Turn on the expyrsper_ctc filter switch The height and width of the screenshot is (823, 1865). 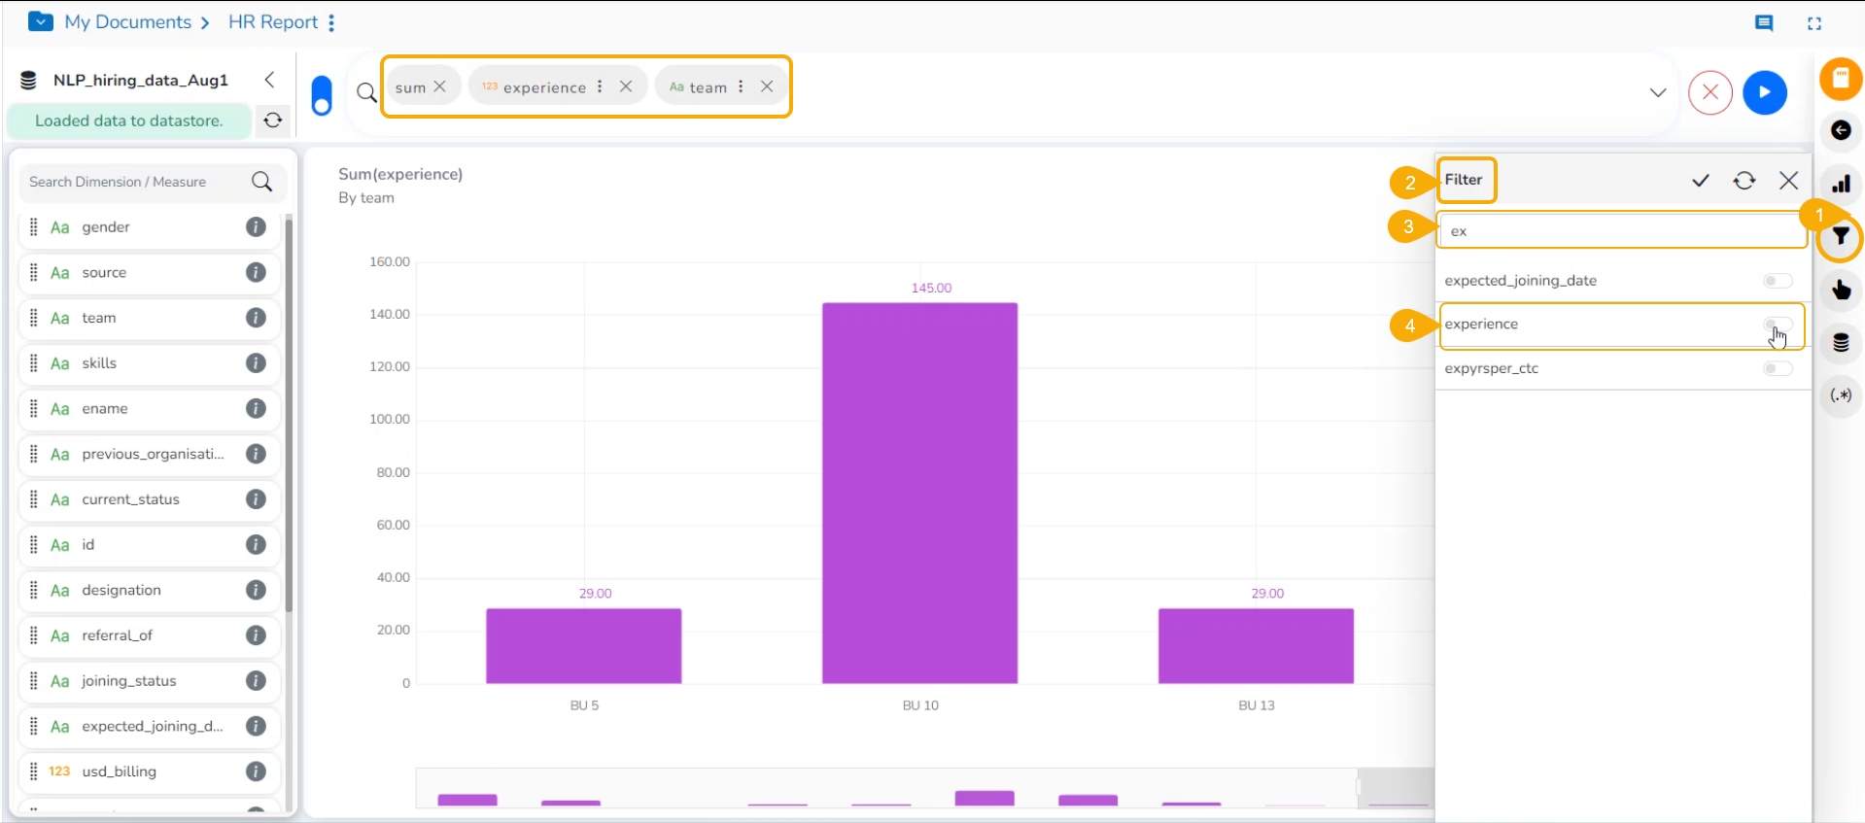(x=1778, y=369)
